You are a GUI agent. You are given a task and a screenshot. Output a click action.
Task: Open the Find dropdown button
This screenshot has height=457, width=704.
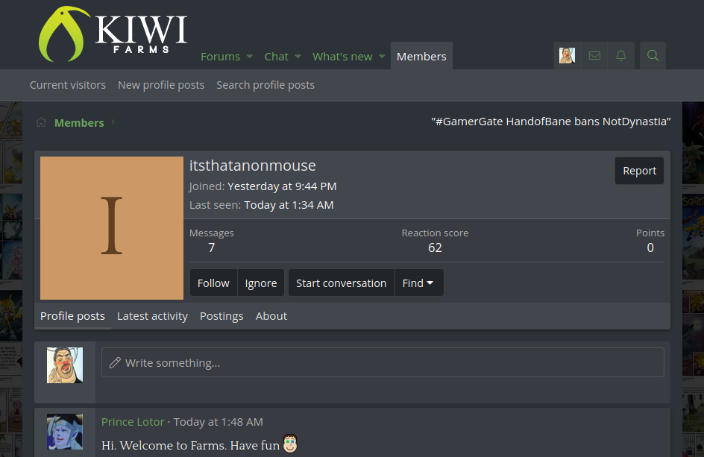(x=419, y=283)
